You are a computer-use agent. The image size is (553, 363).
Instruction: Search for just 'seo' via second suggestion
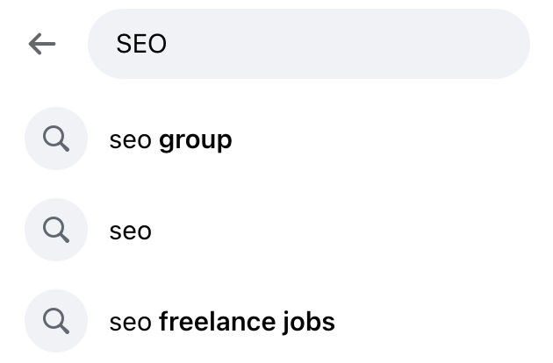(131, 231)
